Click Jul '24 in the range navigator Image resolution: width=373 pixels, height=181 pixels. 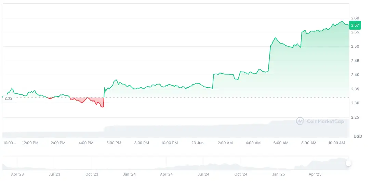pos(204,174)
